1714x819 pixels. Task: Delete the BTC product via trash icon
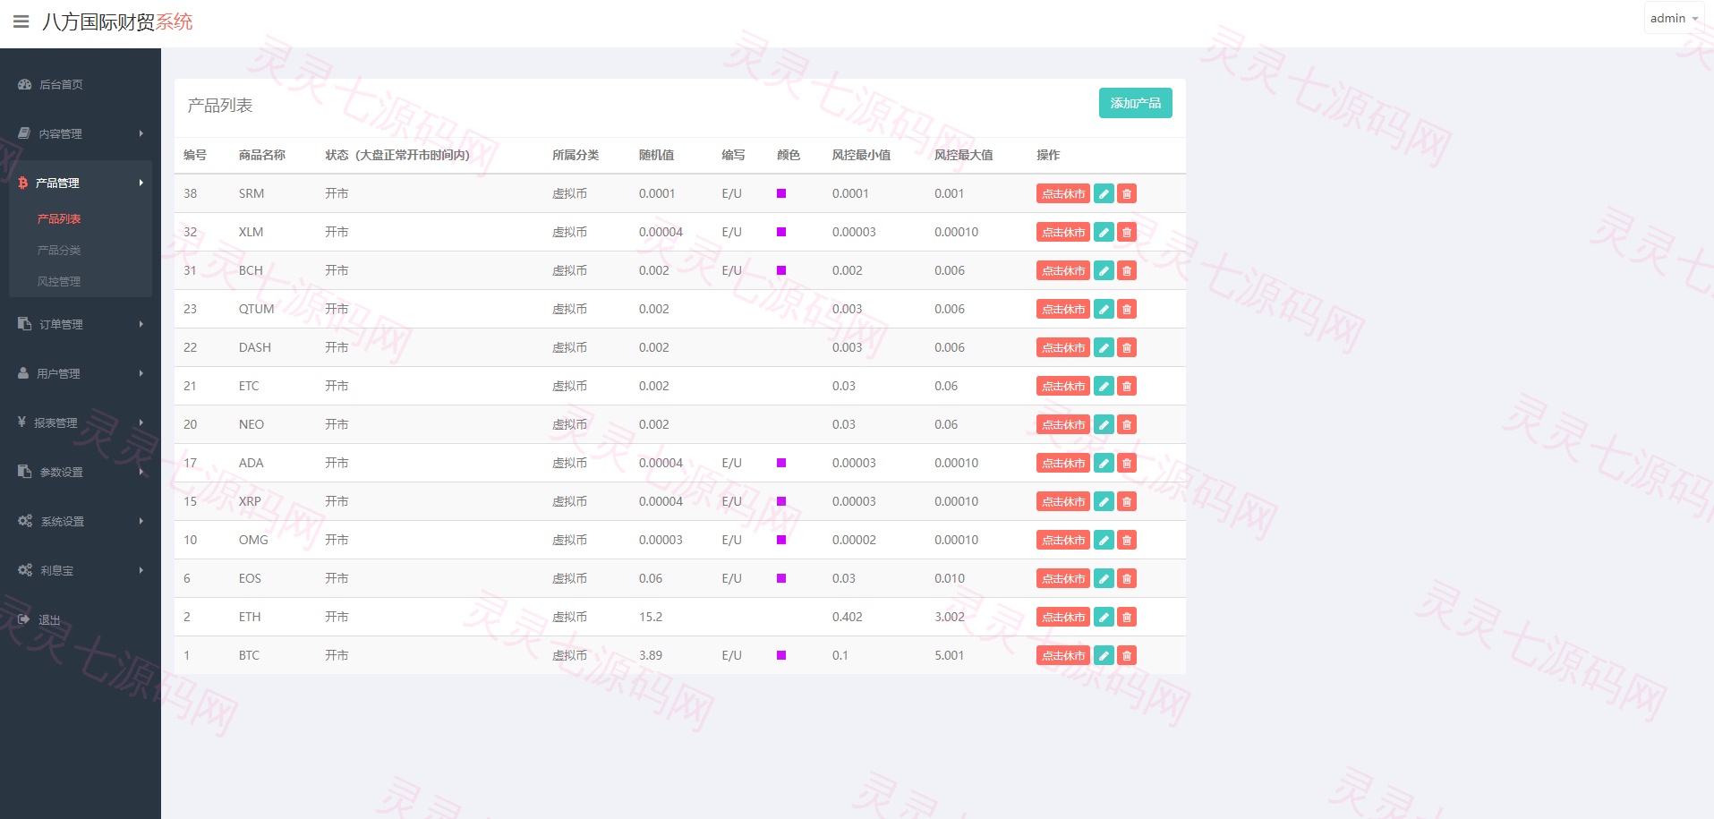[x=1127, y=655]
